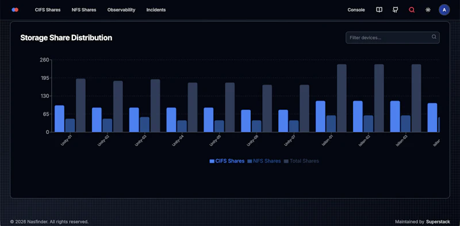460x226 pixels.
Task: Click the Storage Share Distribution heading
Action: 66,37
